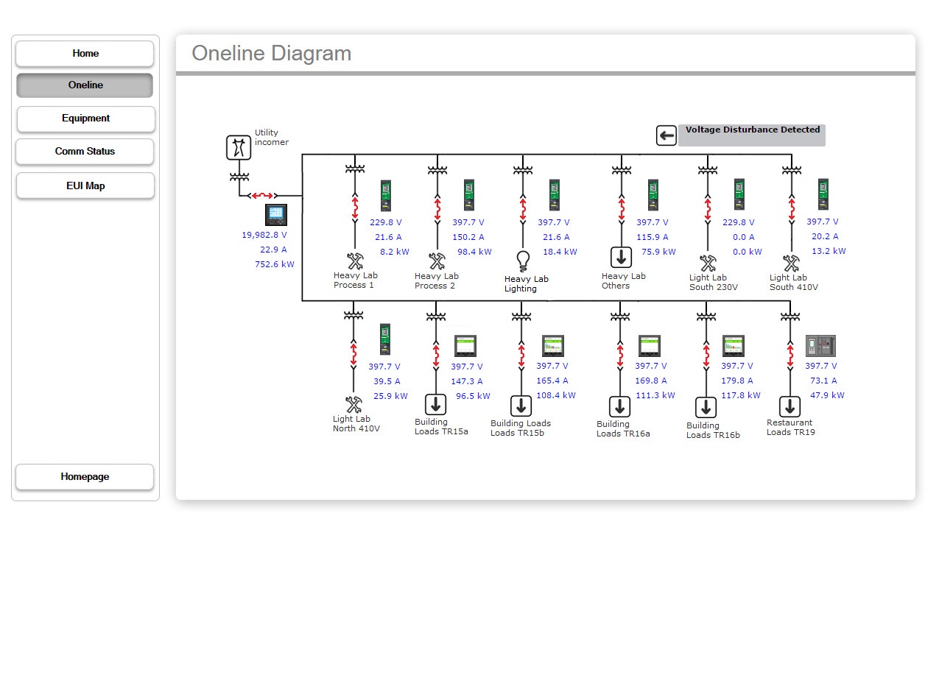Click the Heavy Lab Others down-arrow load icon
Image resolution: width=939 pixels, height=700 pixels.
pyautogui.click(x=621, y=258)
